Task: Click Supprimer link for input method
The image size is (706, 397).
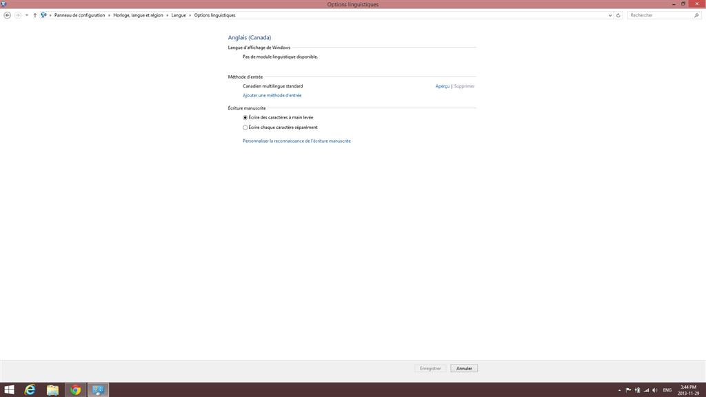Action: point(464,86)
